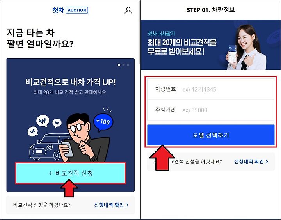
Task: Click the chevron next to right 신청내역 확인
Action: tap(267, 161)
